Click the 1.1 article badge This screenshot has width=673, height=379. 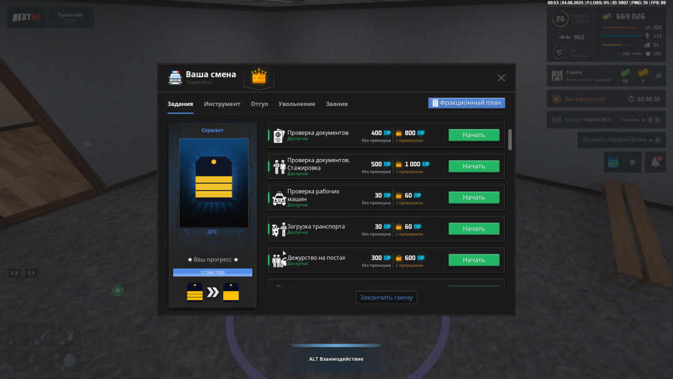pos(31,273)
